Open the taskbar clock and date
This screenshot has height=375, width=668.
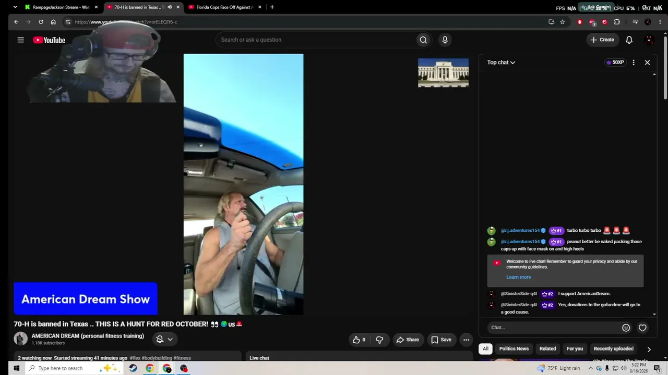point(639,368)
